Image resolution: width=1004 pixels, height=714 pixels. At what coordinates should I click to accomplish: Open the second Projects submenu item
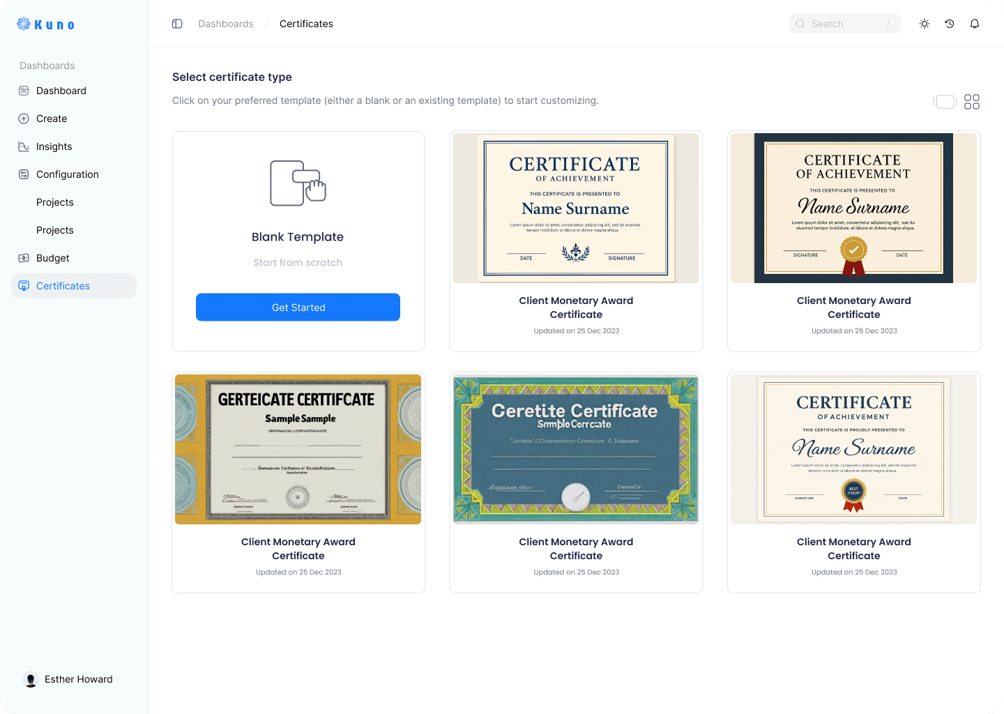pos(55,230)
